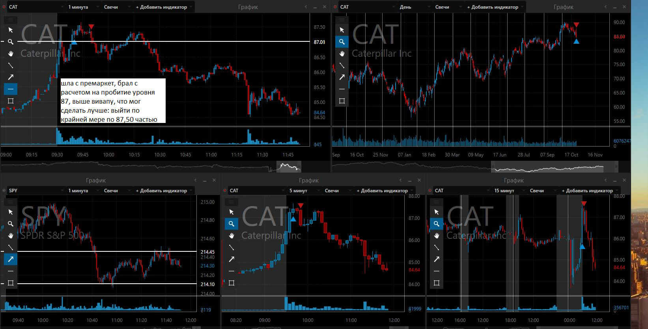This screenshot has height=329, width=648.
Task: Select the magnifier tool in the CAT 5-minute chart
Action: [x=232, y=224]
